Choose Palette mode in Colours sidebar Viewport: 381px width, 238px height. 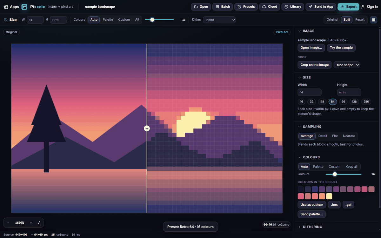pyautogui.click(x=318, y=167)
